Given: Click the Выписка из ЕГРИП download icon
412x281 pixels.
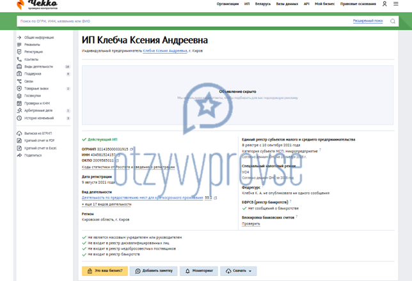Looking at the screenshot, I should (x=19, y=133).
